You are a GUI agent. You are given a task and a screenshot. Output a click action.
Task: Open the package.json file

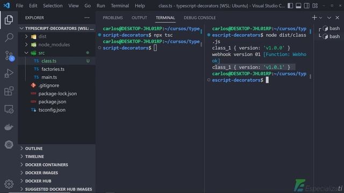(56, 102)
